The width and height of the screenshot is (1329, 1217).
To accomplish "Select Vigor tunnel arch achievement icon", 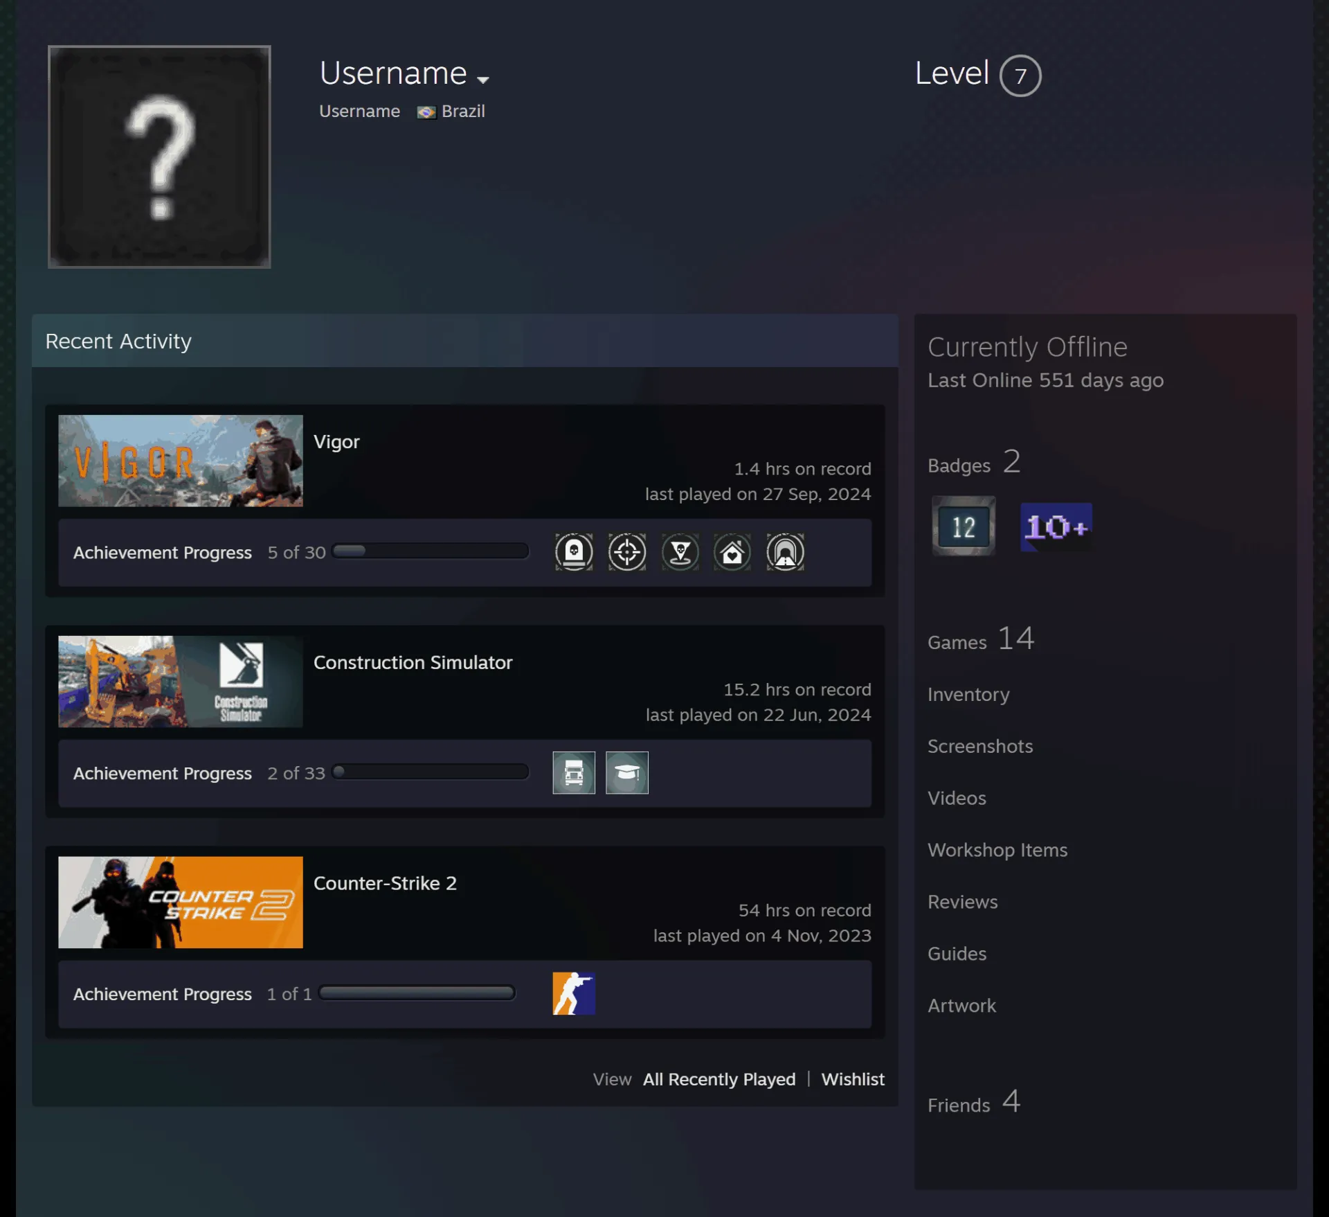I will click(786, 552).
